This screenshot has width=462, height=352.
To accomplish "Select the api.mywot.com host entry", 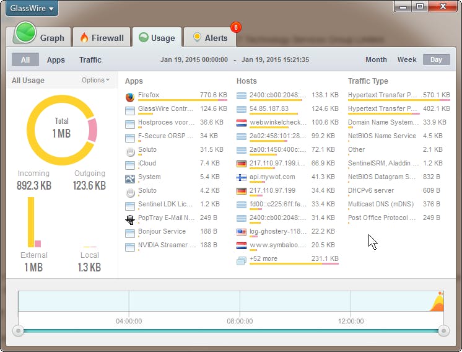I will click(288, 177).
